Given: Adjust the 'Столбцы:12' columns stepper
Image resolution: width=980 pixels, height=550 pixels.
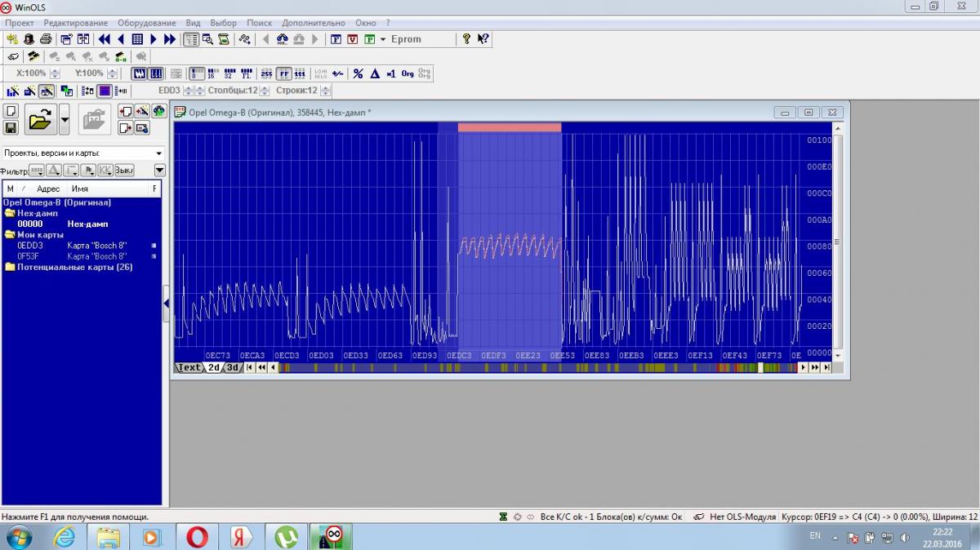Looking at the screenshot, I should click(x=265, y=91).
